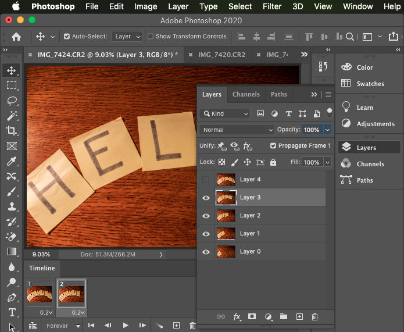404x332 pixels.
Task: Open the blend mode Normal dropdown
Action: click(237, 130)
